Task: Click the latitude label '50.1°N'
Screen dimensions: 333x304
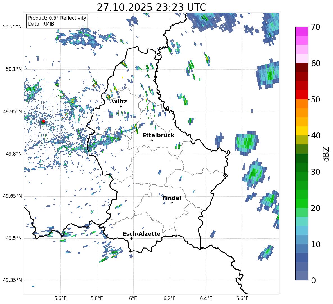Action: pos(13,69)
